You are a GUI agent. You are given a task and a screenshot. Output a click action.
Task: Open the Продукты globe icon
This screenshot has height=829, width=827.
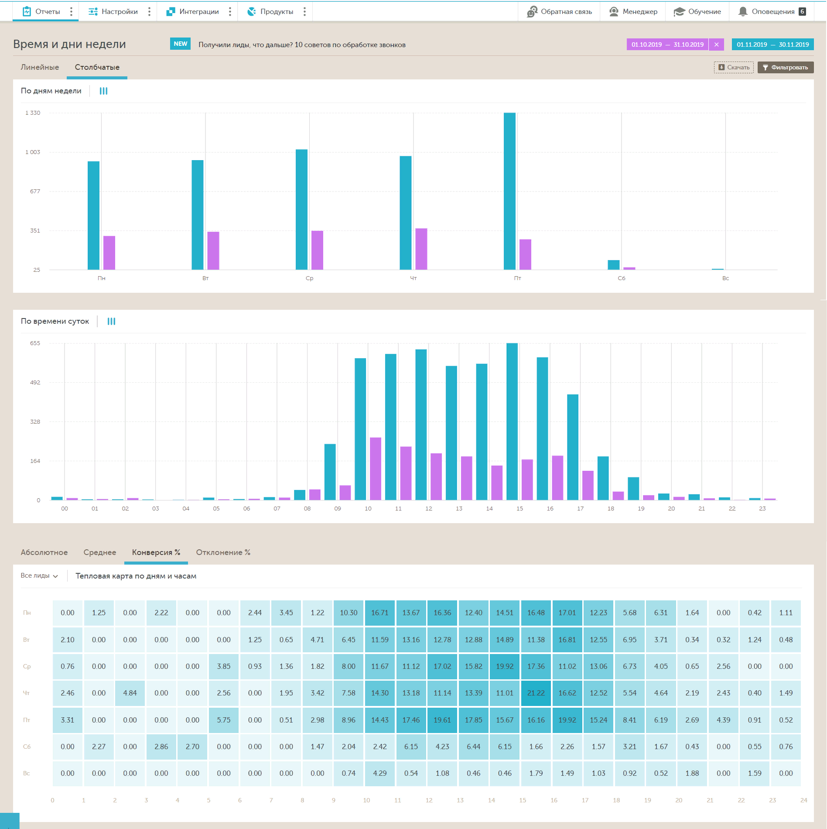point(251,12)
